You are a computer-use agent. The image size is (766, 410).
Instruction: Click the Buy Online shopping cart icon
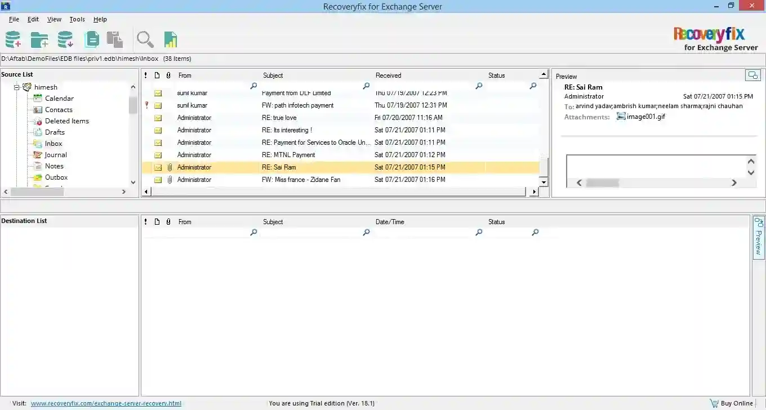coord(714,403)
